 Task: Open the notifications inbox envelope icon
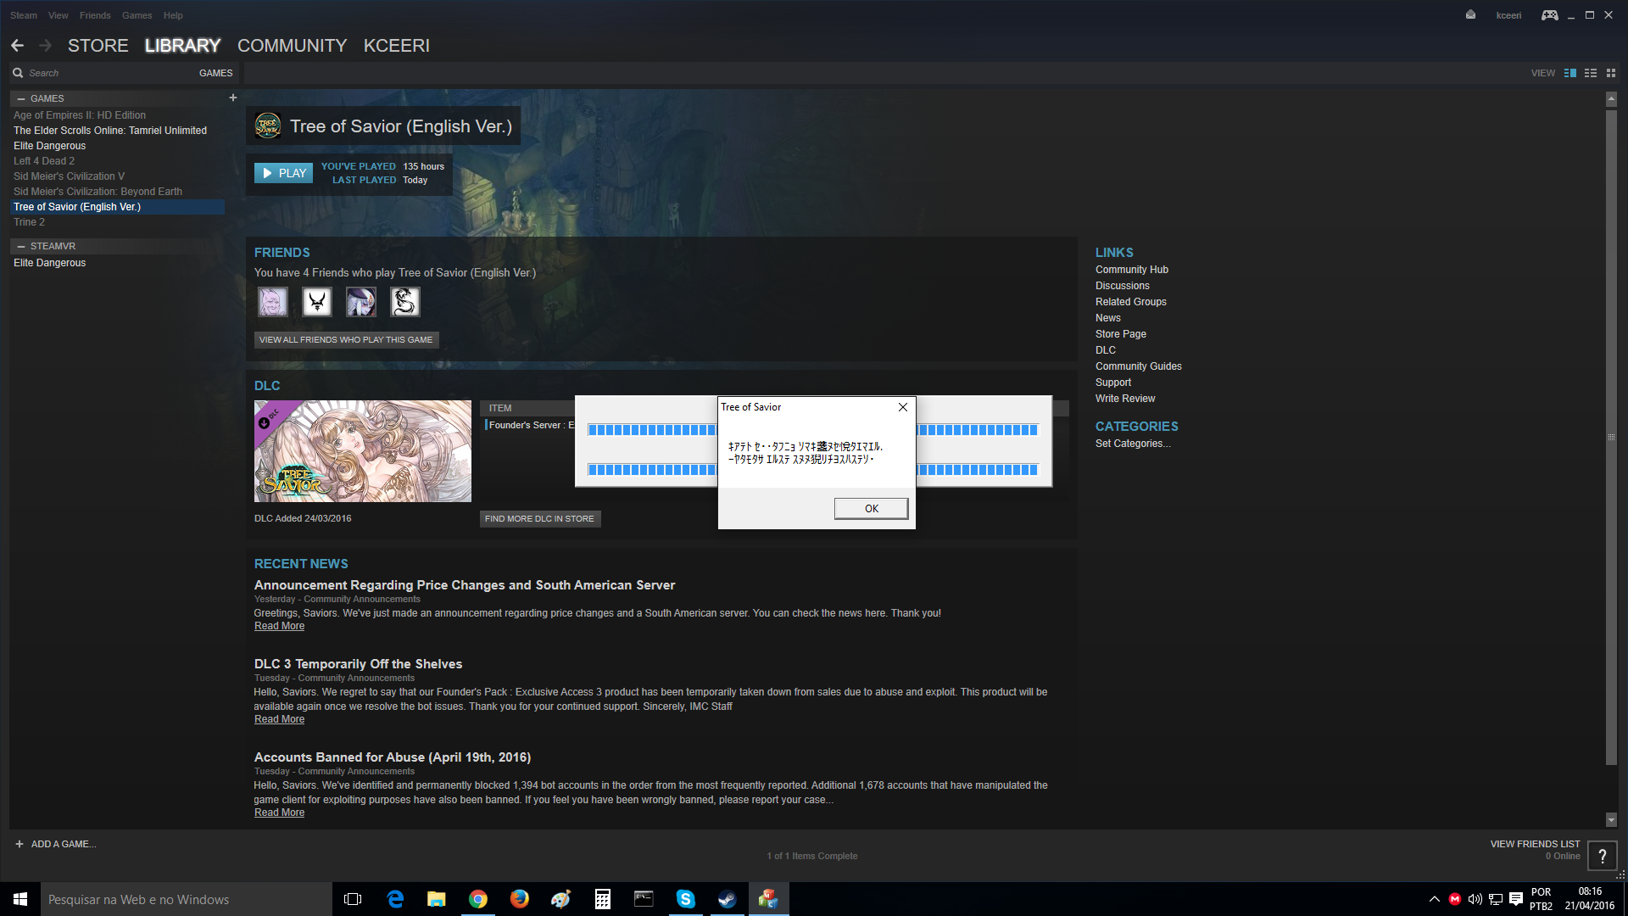point(1470,15)
